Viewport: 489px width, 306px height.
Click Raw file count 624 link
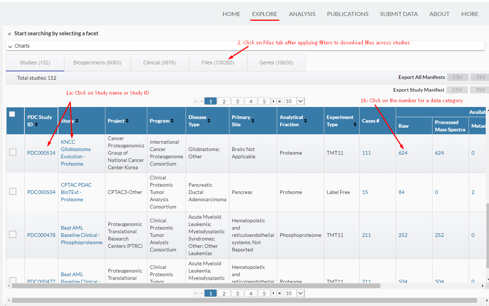tap(403, 153)
